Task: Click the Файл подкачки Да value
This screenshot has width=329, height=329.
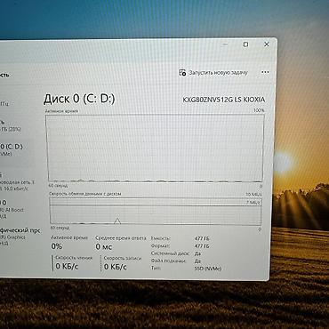Action: point(197,261)
